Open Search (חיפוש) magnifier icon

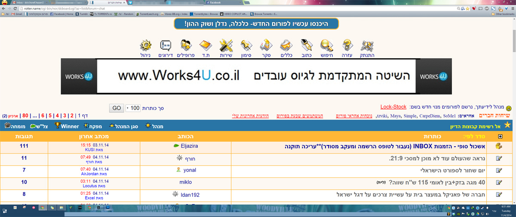click(x=327, y=45)
